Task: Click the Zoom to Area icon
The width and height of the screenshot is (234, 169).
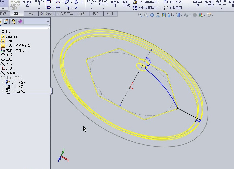Action: tap(146, 15)
